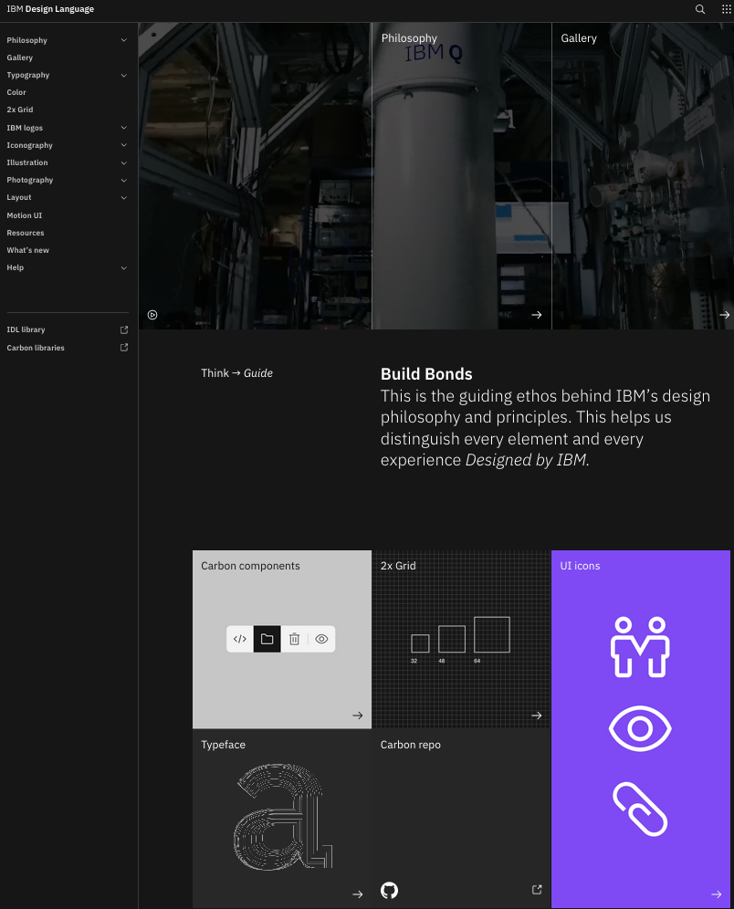
Task: Click the folder icon in Carbon components card
Action: tap(267, 639)
